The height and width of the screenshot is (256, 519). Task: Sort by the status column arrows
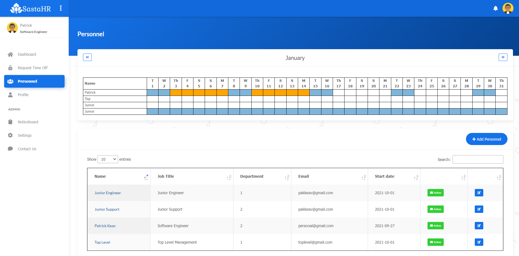click(x=464, y=177)
